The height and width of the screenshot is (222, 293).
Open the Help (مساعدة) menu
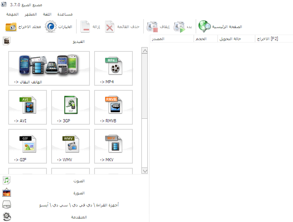click(x=65, y=14)
